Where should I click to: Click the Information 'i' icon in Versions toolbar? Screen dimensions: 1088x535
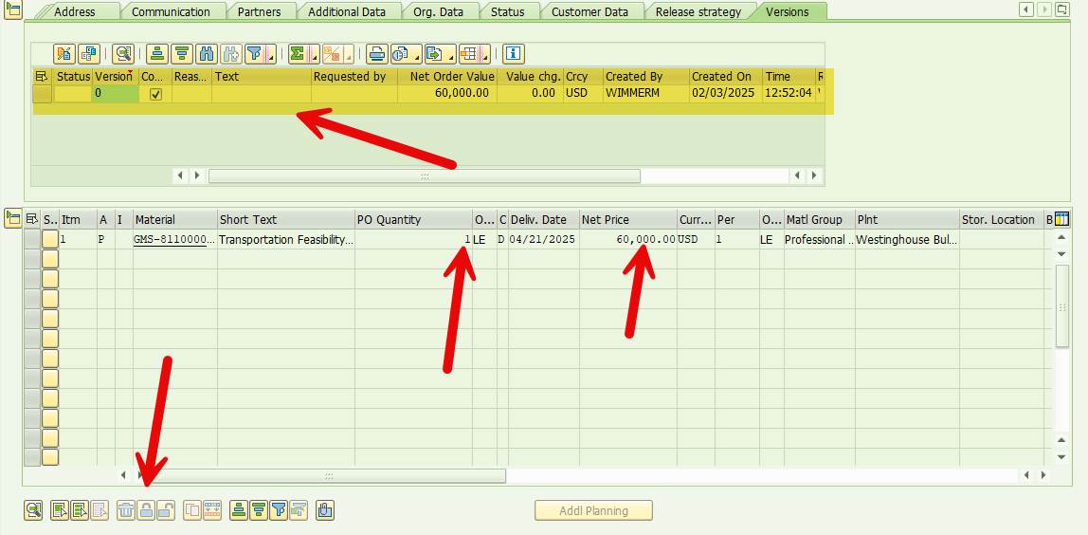(514, 53)
